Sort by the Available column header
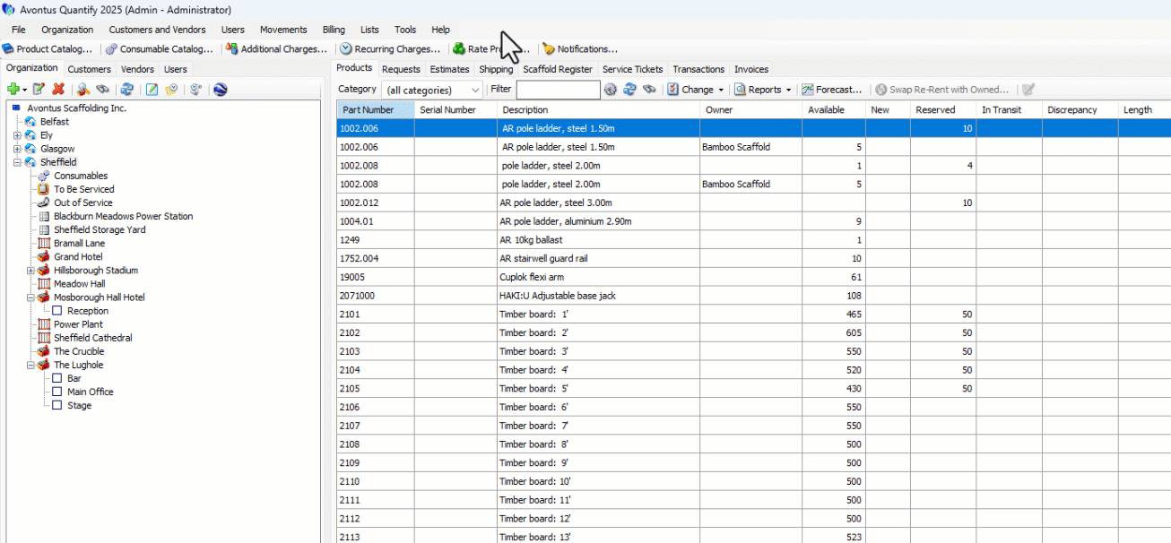Image resolution: width=1171 pixels, height=543 pixels. 825,110
